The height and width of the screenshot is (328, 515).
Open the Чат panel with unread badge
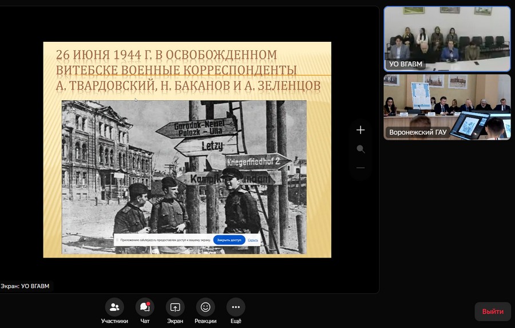(x=145, y=307)
